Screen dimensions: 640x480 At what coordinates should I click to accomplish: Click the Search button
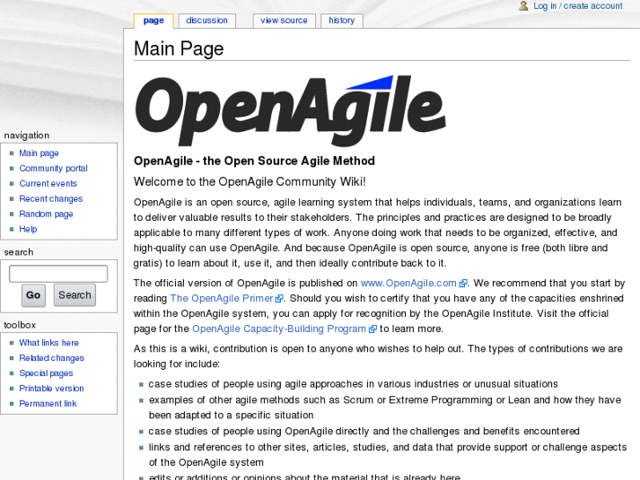click(x=75, y=295)
